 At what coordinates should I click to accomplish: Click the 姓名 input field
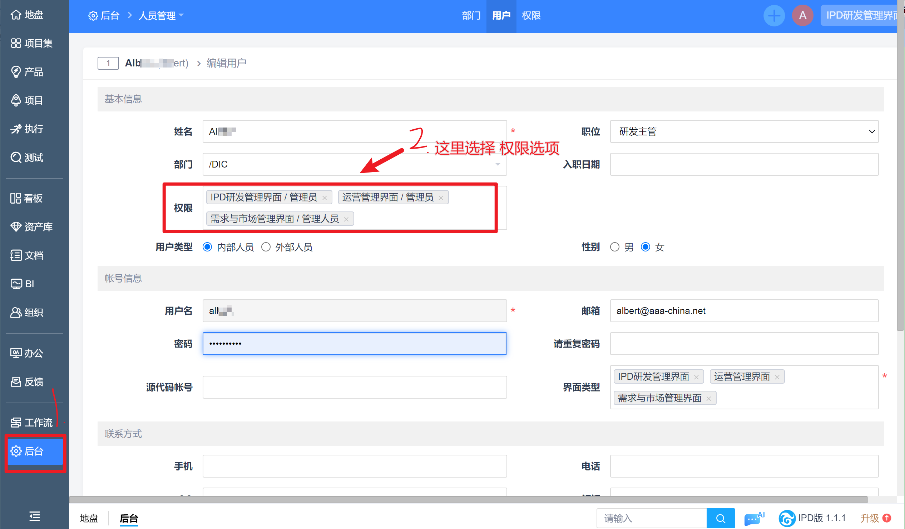[x=355, y=131]
